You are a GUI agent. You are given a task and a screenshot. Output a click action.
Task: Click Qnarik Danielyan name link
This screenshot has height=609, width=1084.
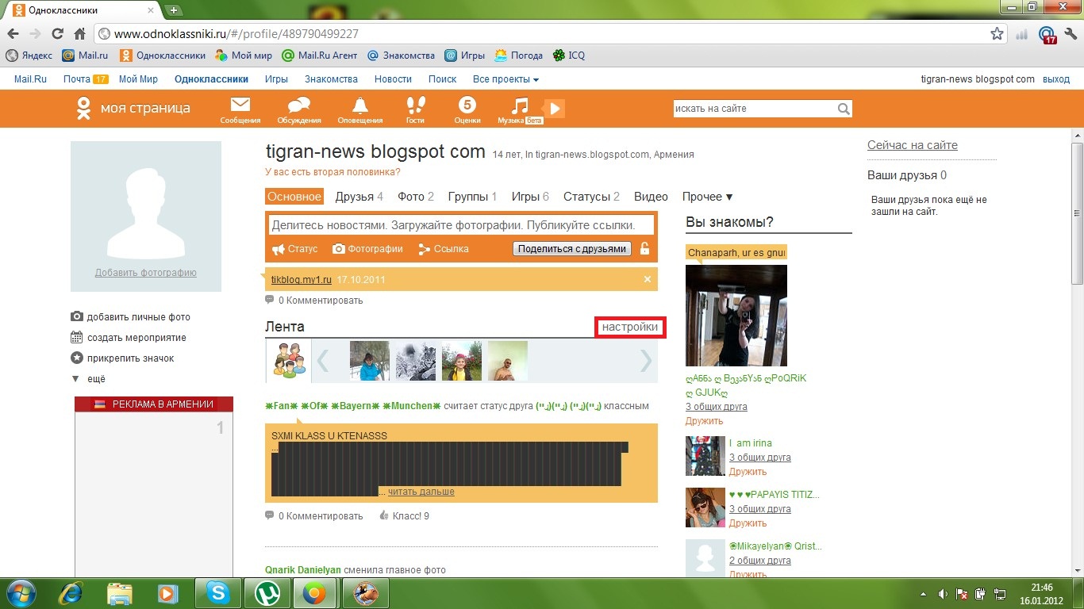tap(303, 570)
